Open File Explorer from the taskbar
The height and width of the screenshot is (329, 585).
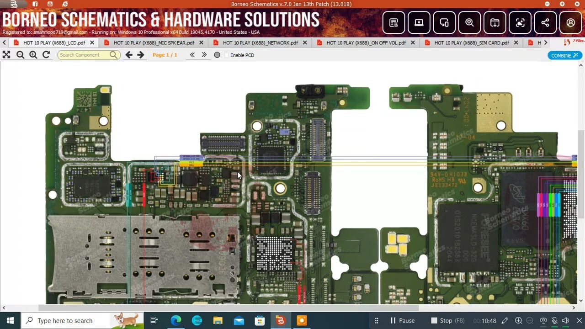(x=218, y=321)
